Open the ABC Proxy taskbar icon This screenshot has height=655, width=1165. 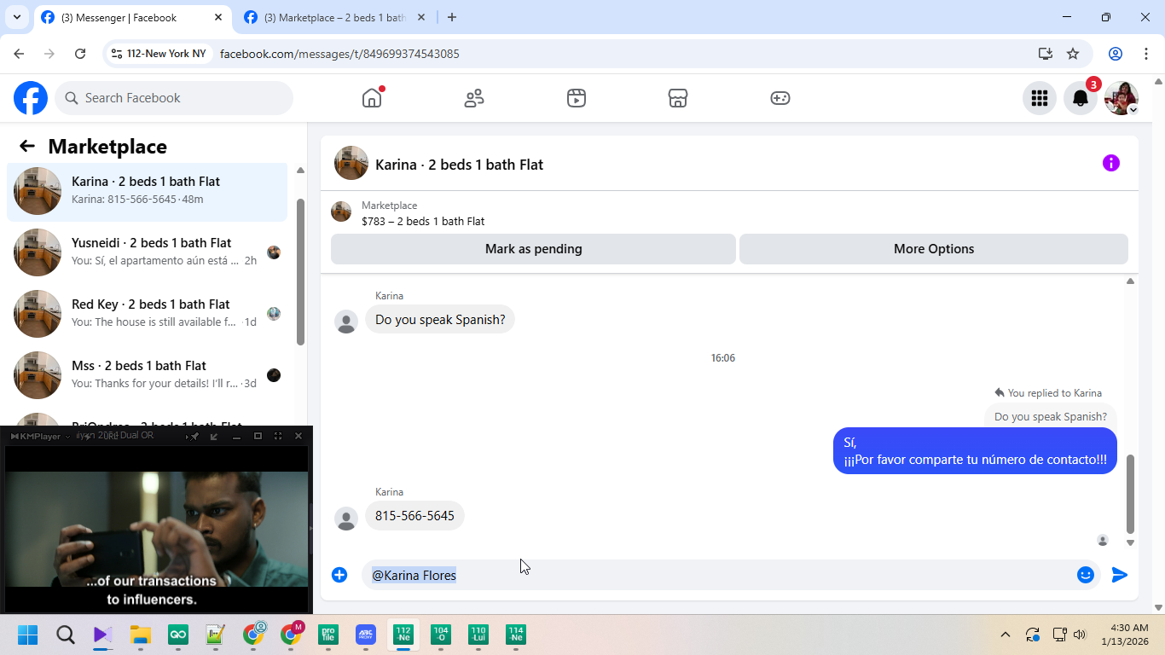(366, 635)
